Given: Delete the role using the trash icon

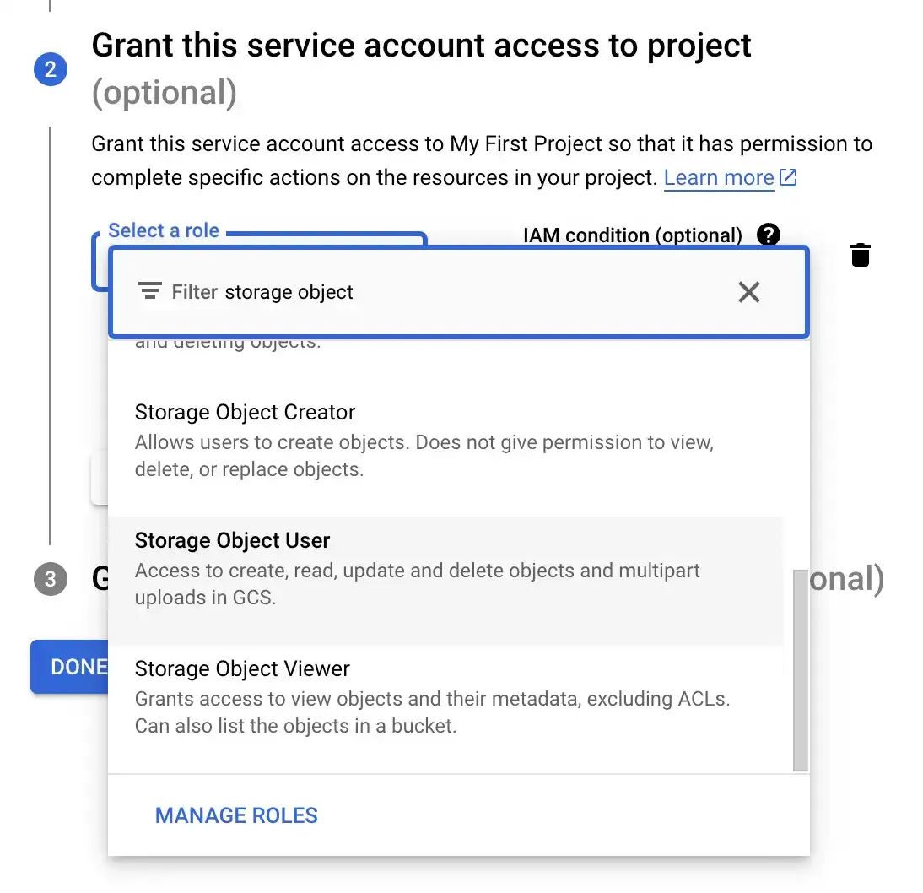Looking at the screenshot, I should pos(860,255).
